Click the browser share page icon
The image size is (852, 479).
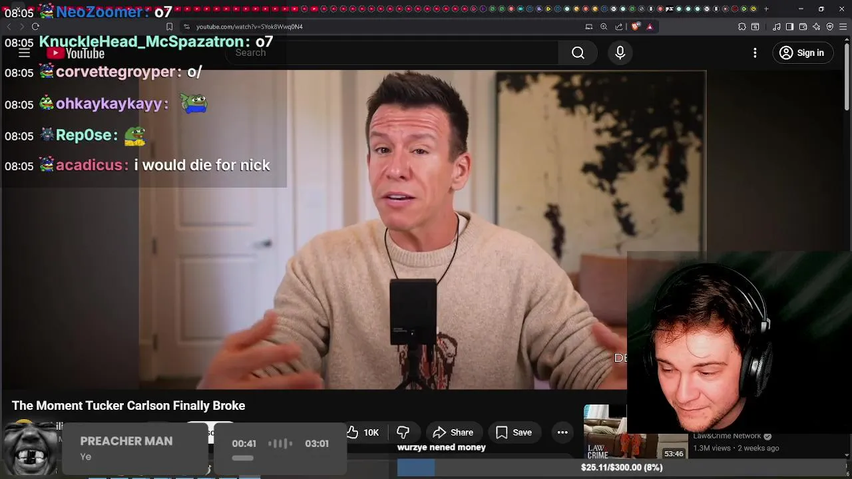[x=619, y=27]
